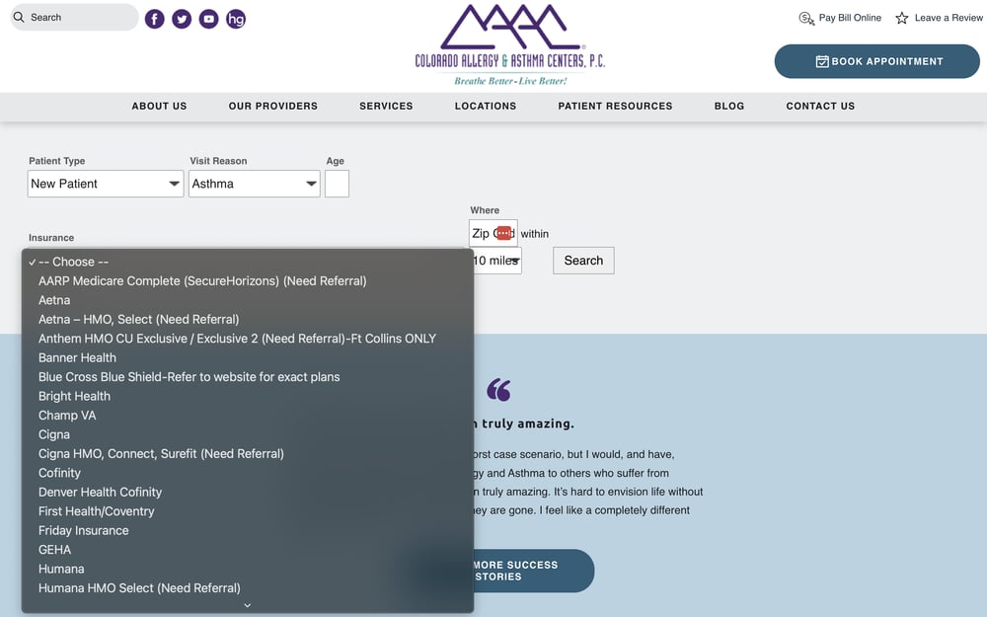The width and height of the screenshot is (987, 617).
Task: Select plain Cigna insurance option
Action: 248,434
